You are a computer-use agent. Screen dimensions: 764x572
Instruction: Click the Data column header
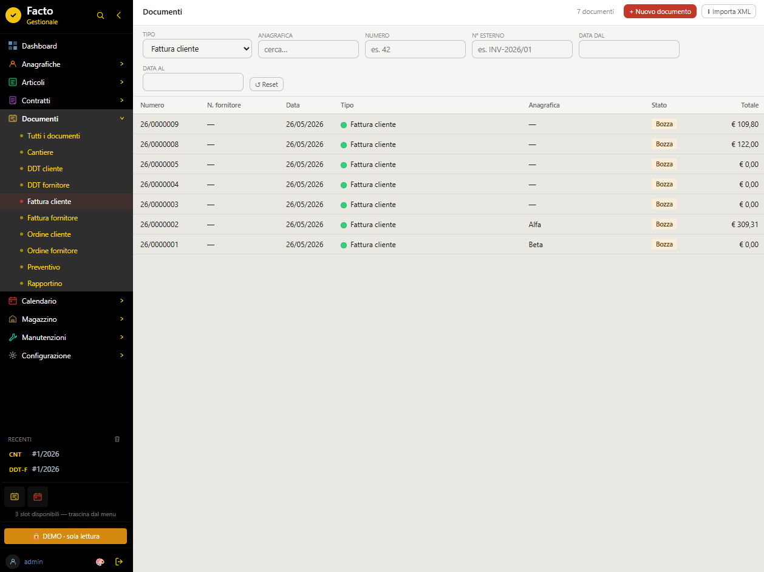pos(293,105)
